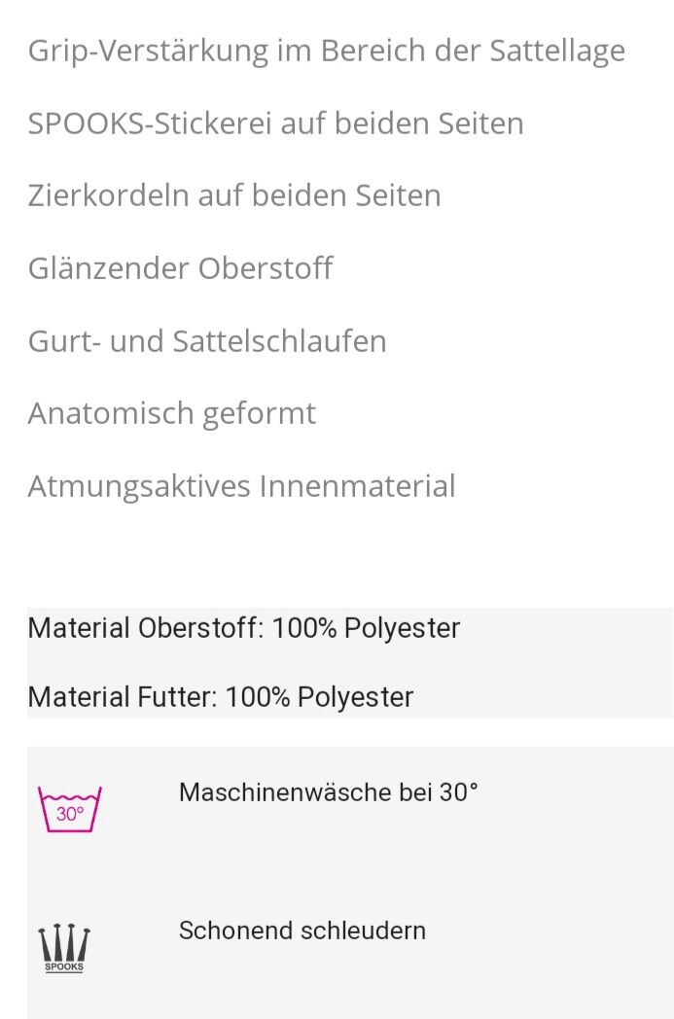Tap '100% Polyester' in the Oberstoff row
Image resolution: width=674 pixels, height=1019 pixels.
366,628
